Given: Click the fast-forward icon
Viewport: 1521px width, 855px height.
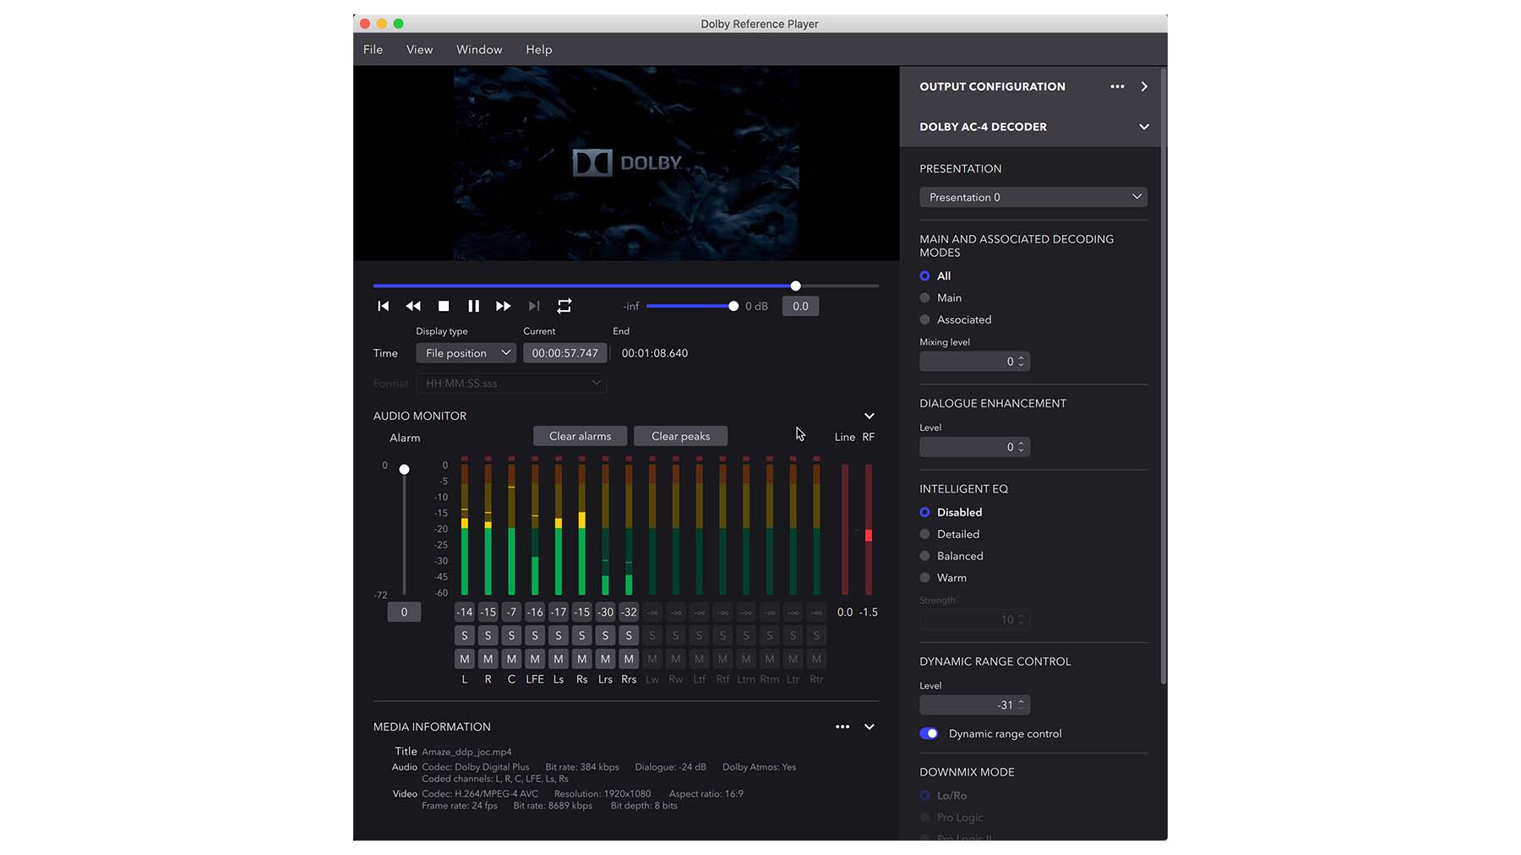Looking at the screenshot, I should (503, 306).
